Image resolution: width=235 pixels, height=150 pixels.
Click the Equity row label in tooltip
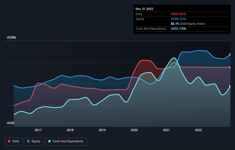coord(140,19)
